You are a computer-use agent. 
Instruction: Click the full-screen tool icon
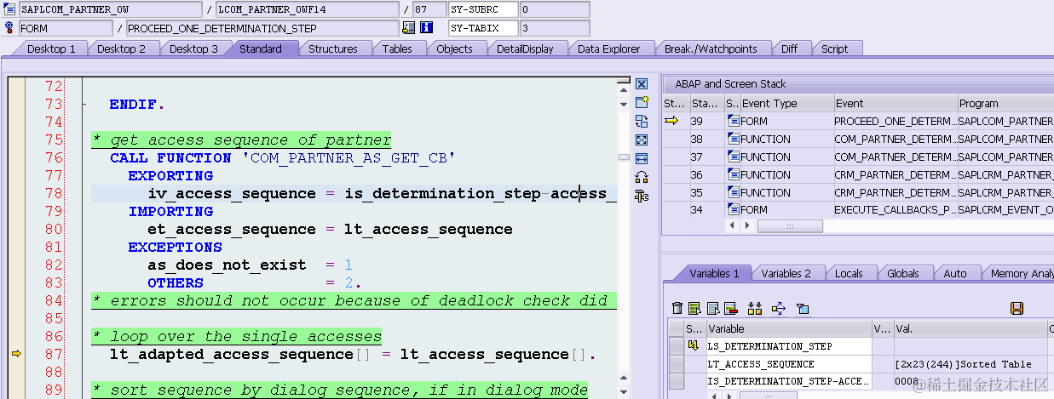click(642, 140)
